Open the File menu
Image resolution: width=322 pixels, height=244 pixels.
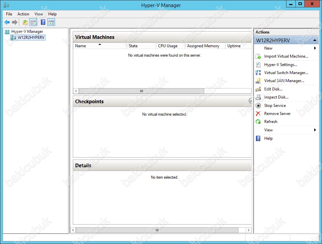(x=9, y=14)
